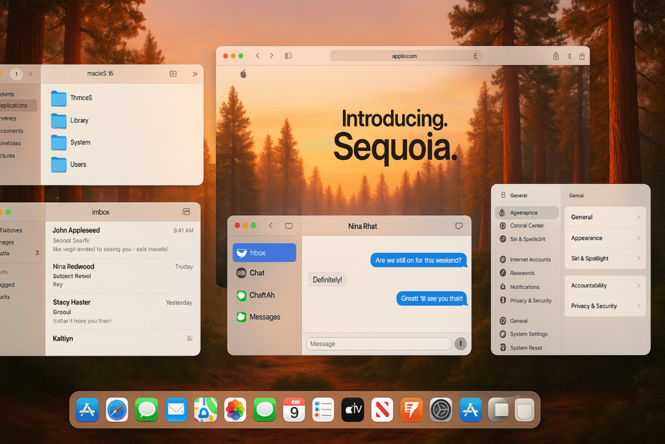Image resolution: width=665 pixels, height=444 pixels.
Task: Open Mail from the Dock
Action: (176, 410)
